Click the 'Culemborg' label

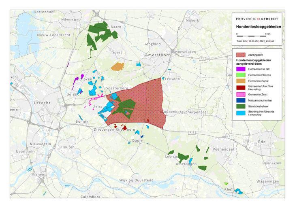coord(90,197)
